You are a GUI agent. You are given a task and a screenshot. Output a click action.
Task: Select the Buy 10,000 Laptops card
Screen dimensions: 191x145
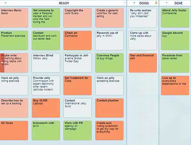click(x=46, y=108)
